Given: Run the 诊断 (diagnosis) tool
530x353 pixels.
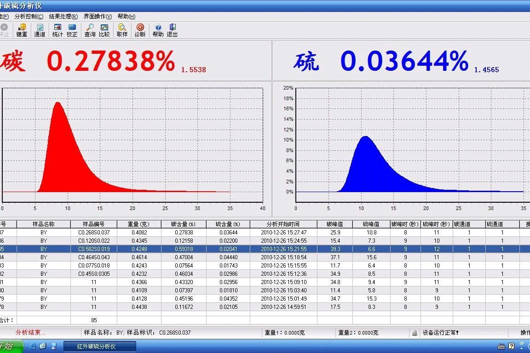Looking at the screenshot, I should pos(140,30).
